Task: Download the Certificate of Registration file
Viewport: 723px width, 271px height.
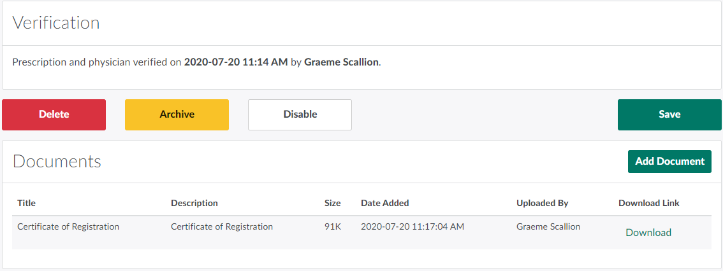Action: [x=648, y=232]
